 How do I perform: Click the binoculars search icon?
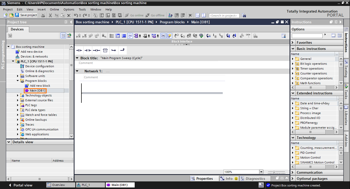click(244, 15)
